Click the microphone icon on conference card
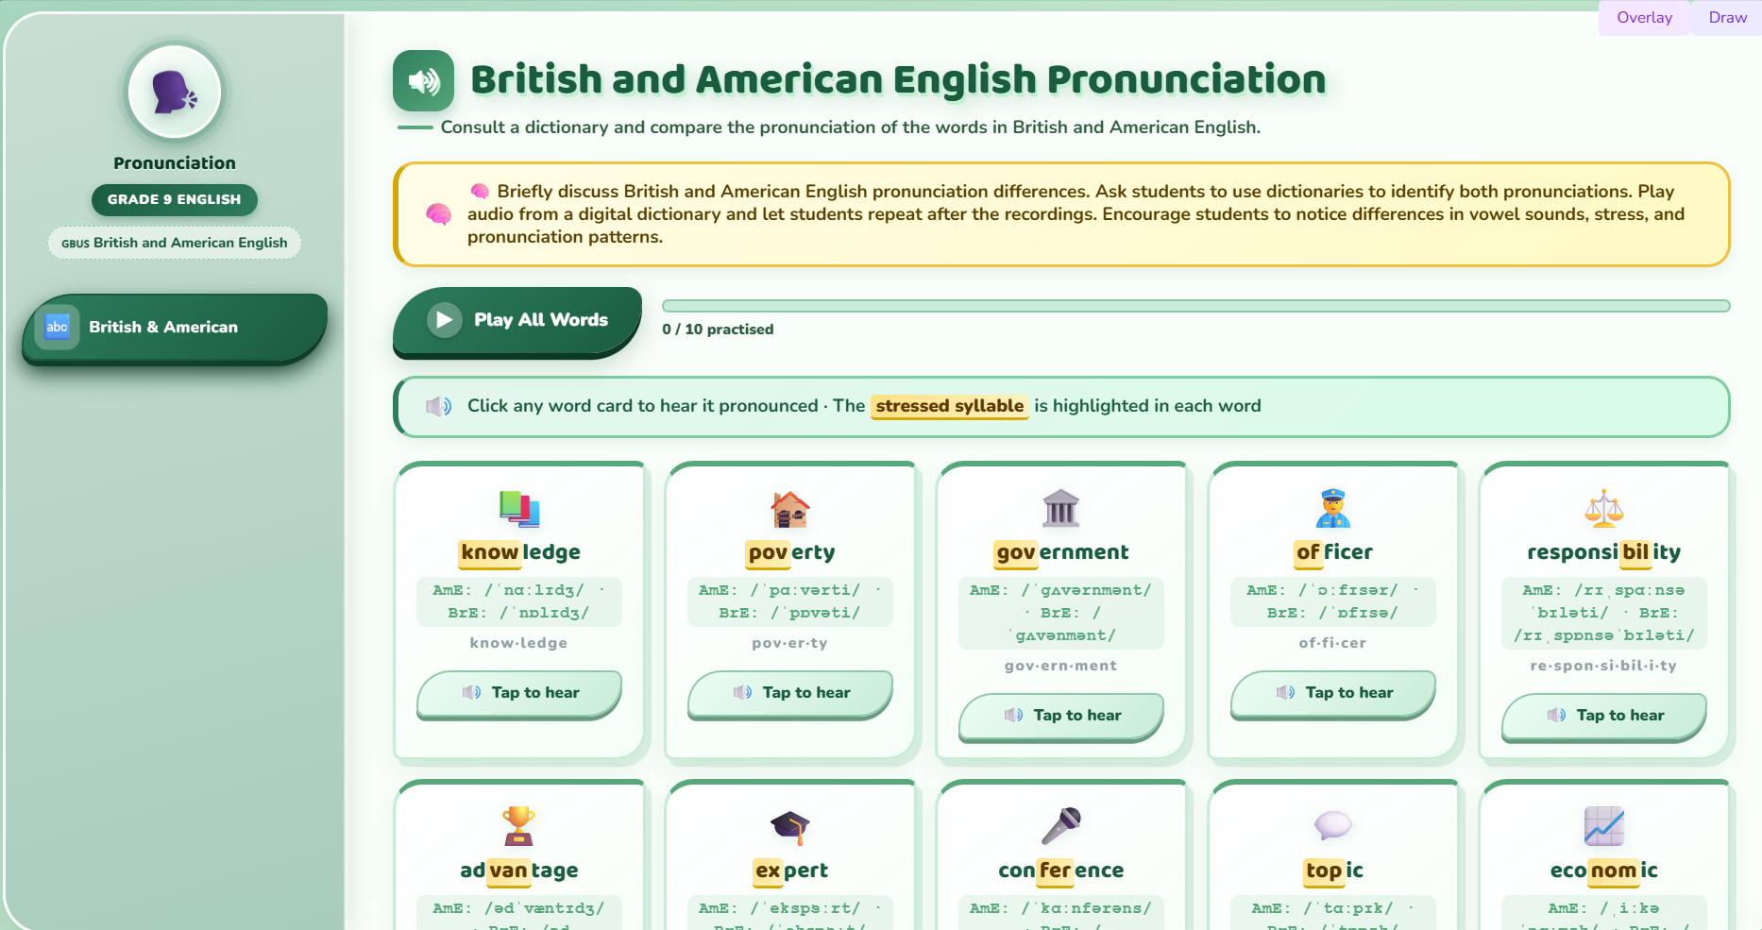This screenshot has height=930, width=1762. click(x=1061, y=826)
